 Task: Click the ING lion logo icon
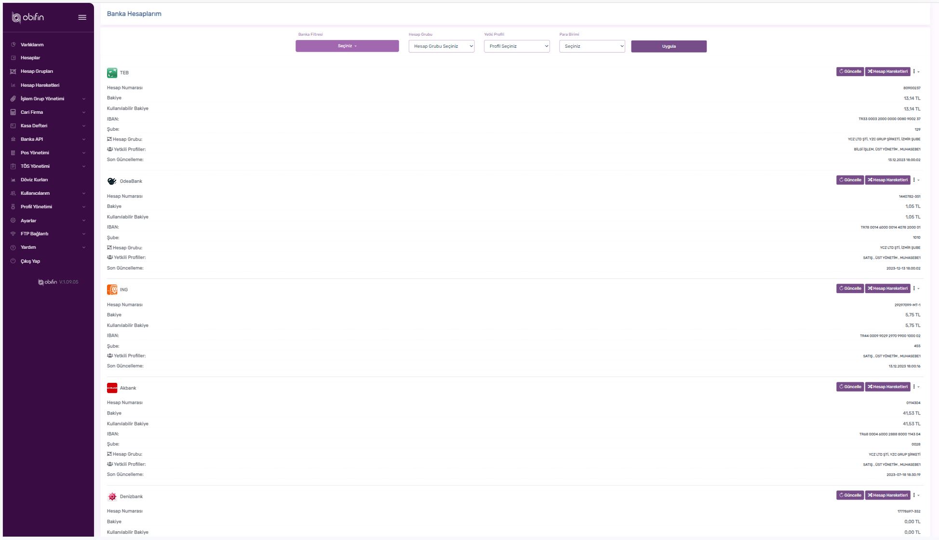click(x=112, y=290)
